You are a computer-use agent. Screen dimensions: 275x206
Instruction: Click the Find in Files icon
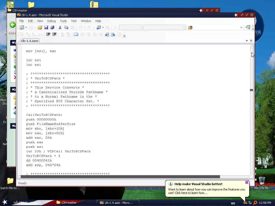tap(190, 27)
